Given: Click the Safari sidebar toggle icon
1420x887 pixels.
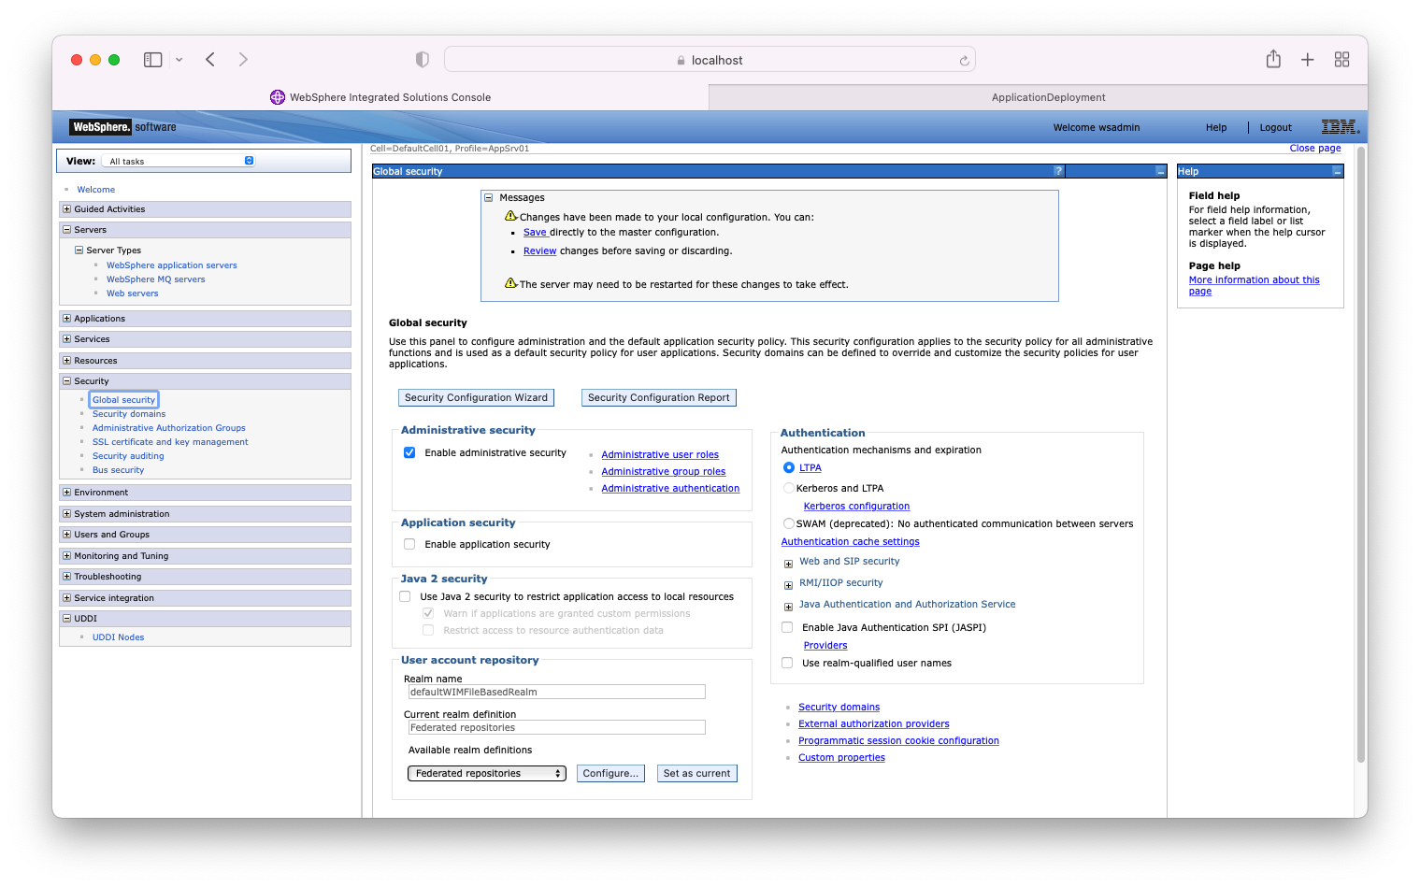Looking at the screenshot, I should click(x=153, y=60).
